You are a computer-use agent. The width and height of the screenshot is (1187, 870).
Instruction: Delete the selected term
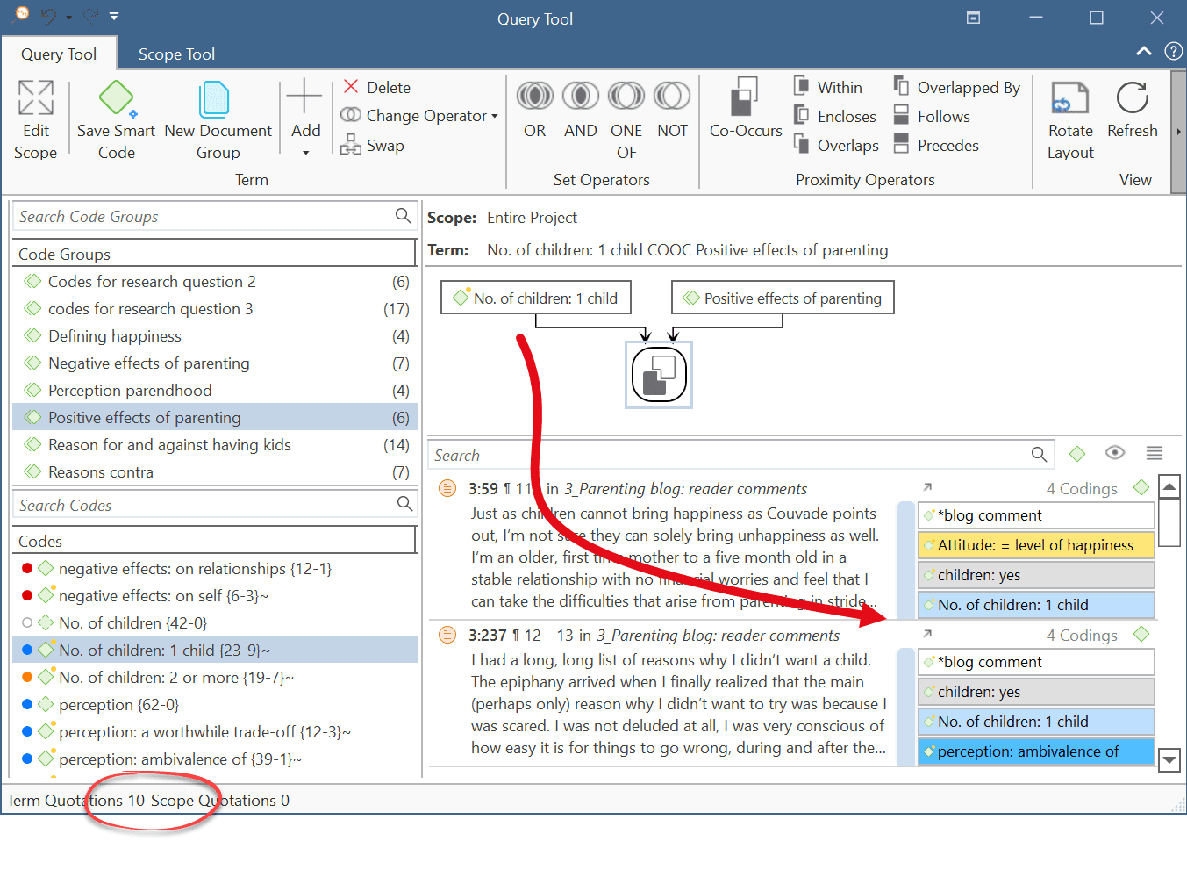[x=377, y=87]
